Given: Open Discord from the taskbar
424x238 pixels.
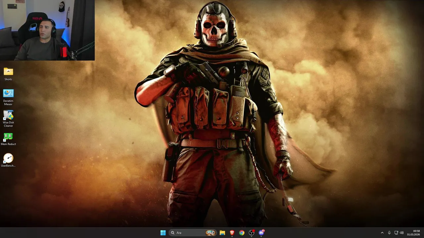Looking at the screenshot, I should pos(261,233).
